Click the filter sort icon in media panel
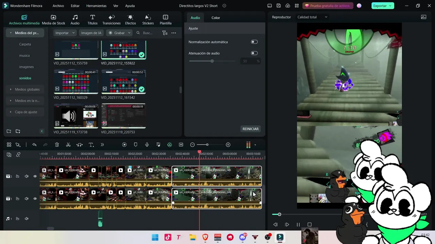This screenshot has width=435, height=244. (x=165, y=33)
